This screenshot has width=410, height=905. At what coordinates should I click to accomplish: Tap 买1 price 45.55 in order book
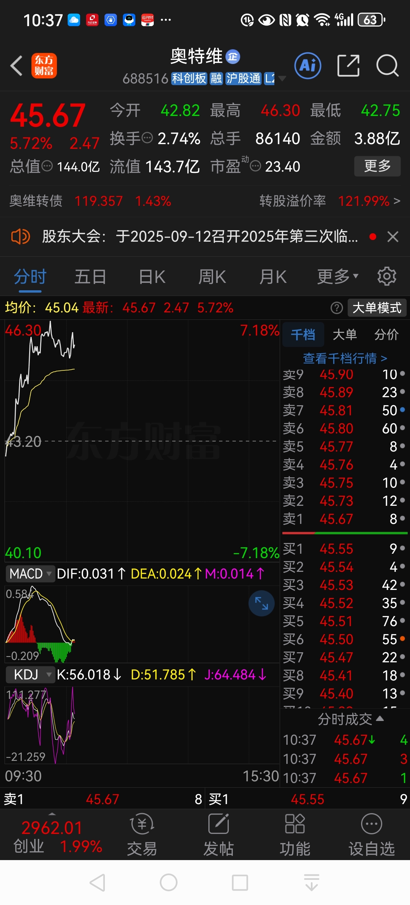point(336,549)
